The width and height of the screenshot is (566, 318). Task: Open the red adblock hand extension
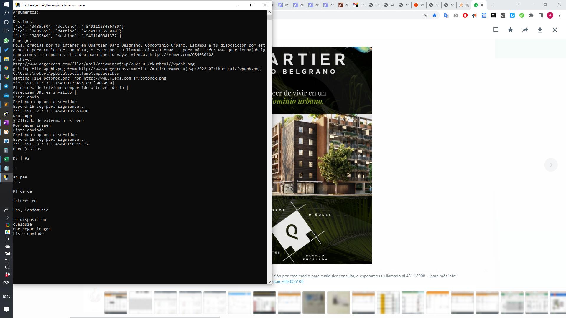point(465,16)
